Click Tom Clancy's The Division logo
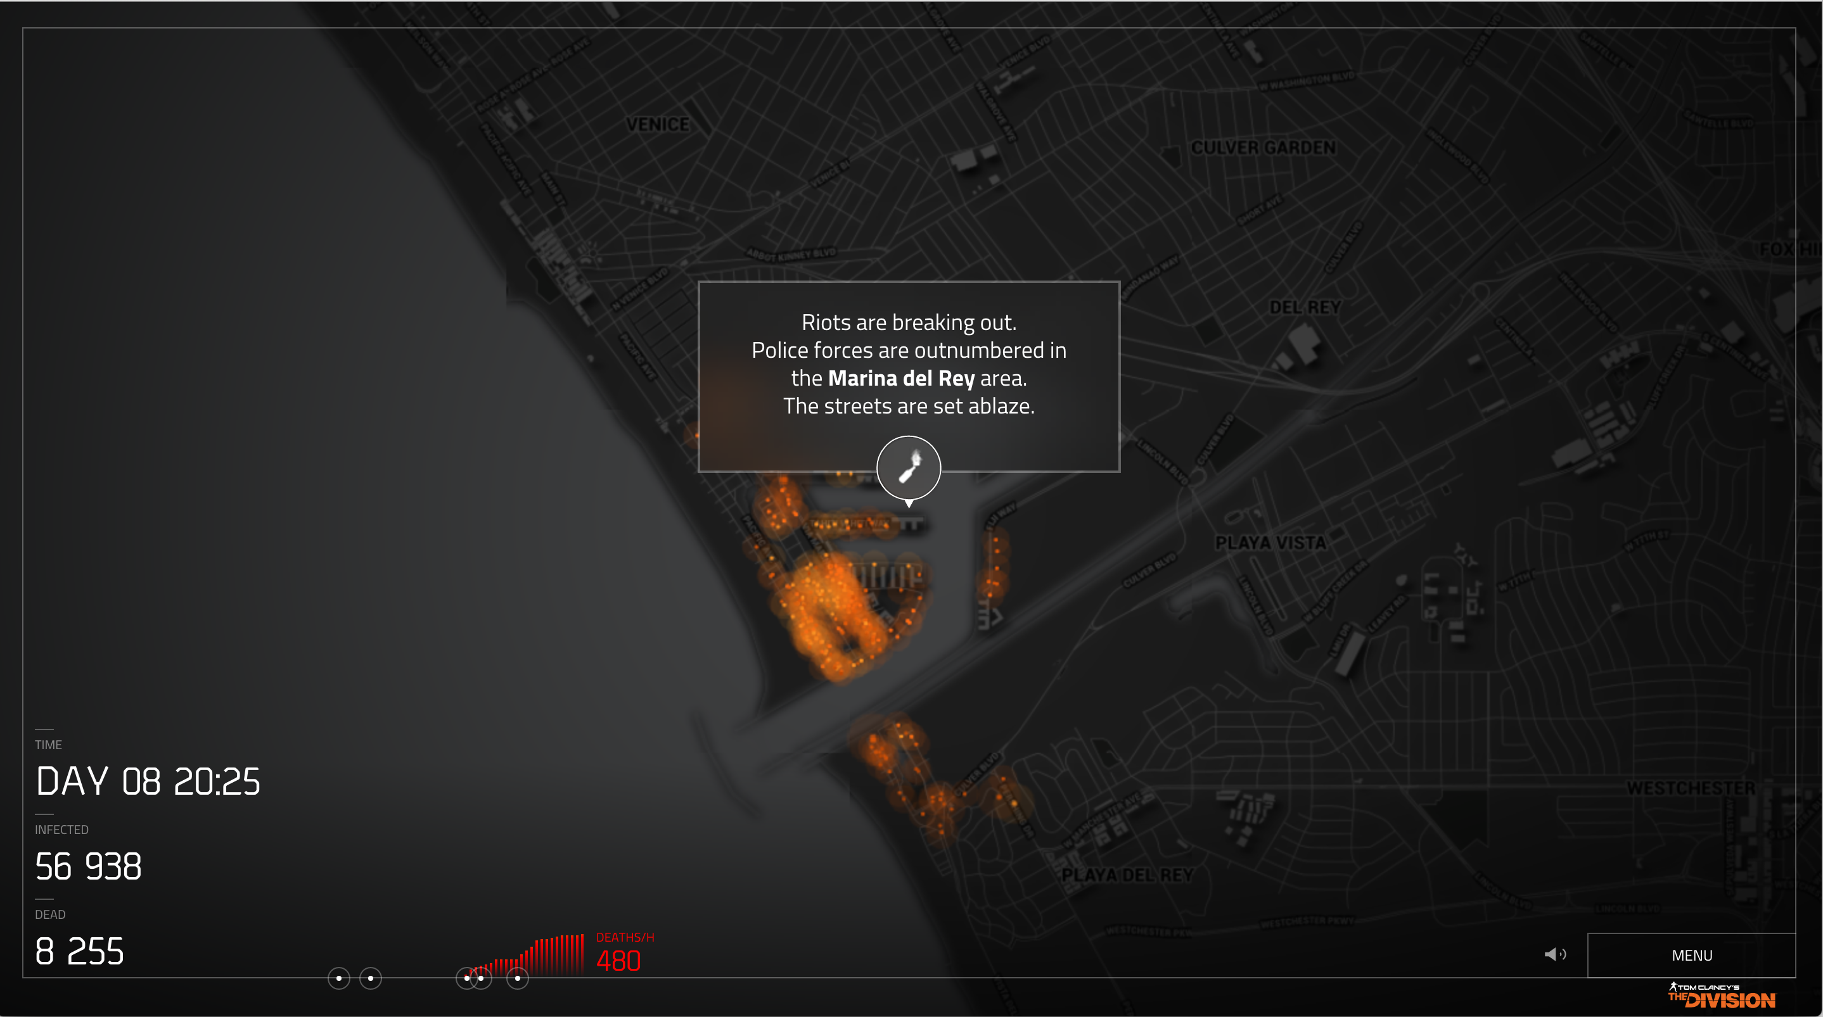 [1722, 995]
